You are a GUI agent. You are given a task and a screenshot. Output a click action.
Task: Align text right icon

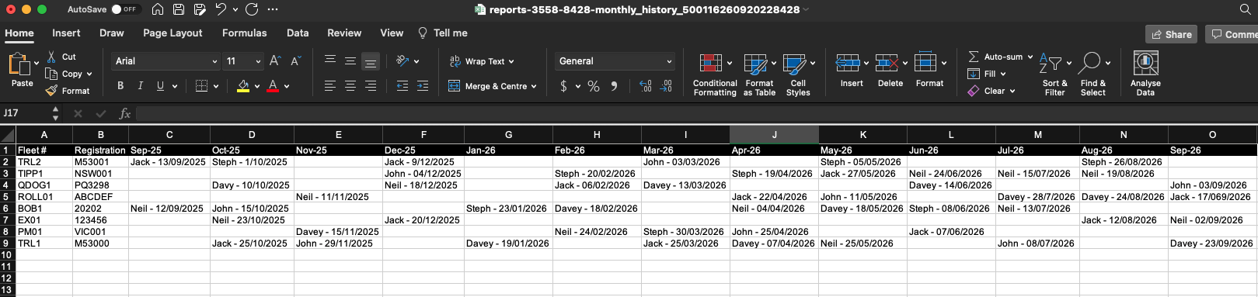(x=371, y=86)
